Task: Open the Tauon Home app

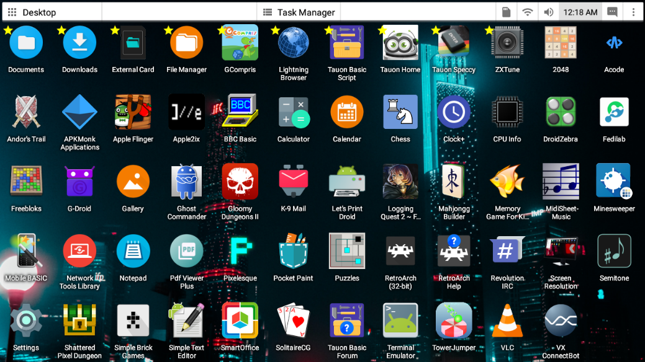Action: click(400, 43)
